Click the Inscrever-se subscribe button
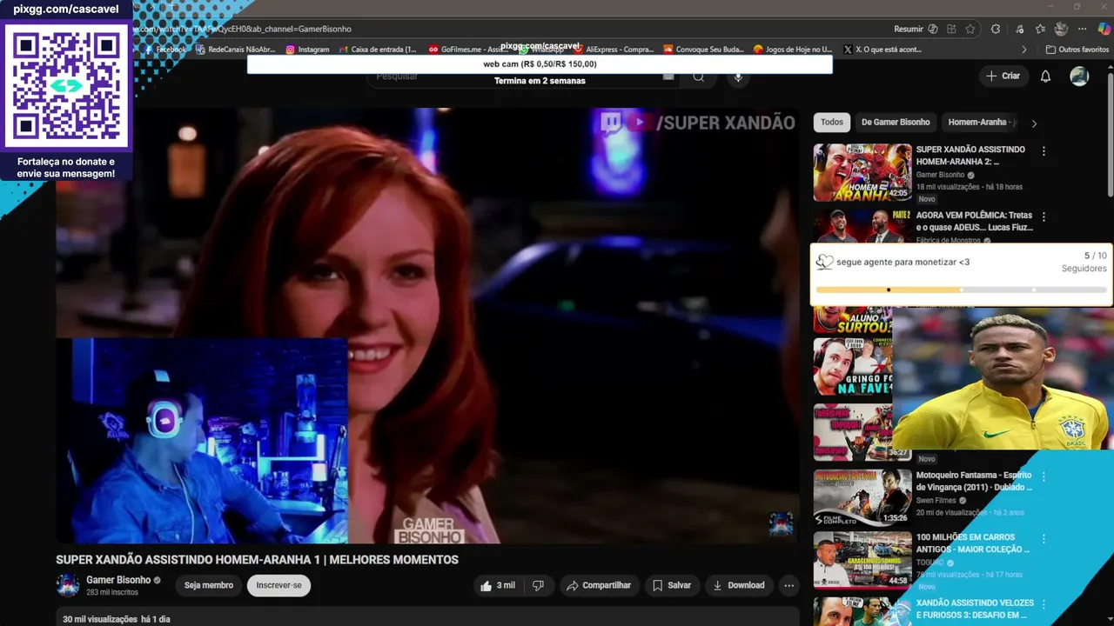The image size is (1114, 626). click(x=278, y=585)
